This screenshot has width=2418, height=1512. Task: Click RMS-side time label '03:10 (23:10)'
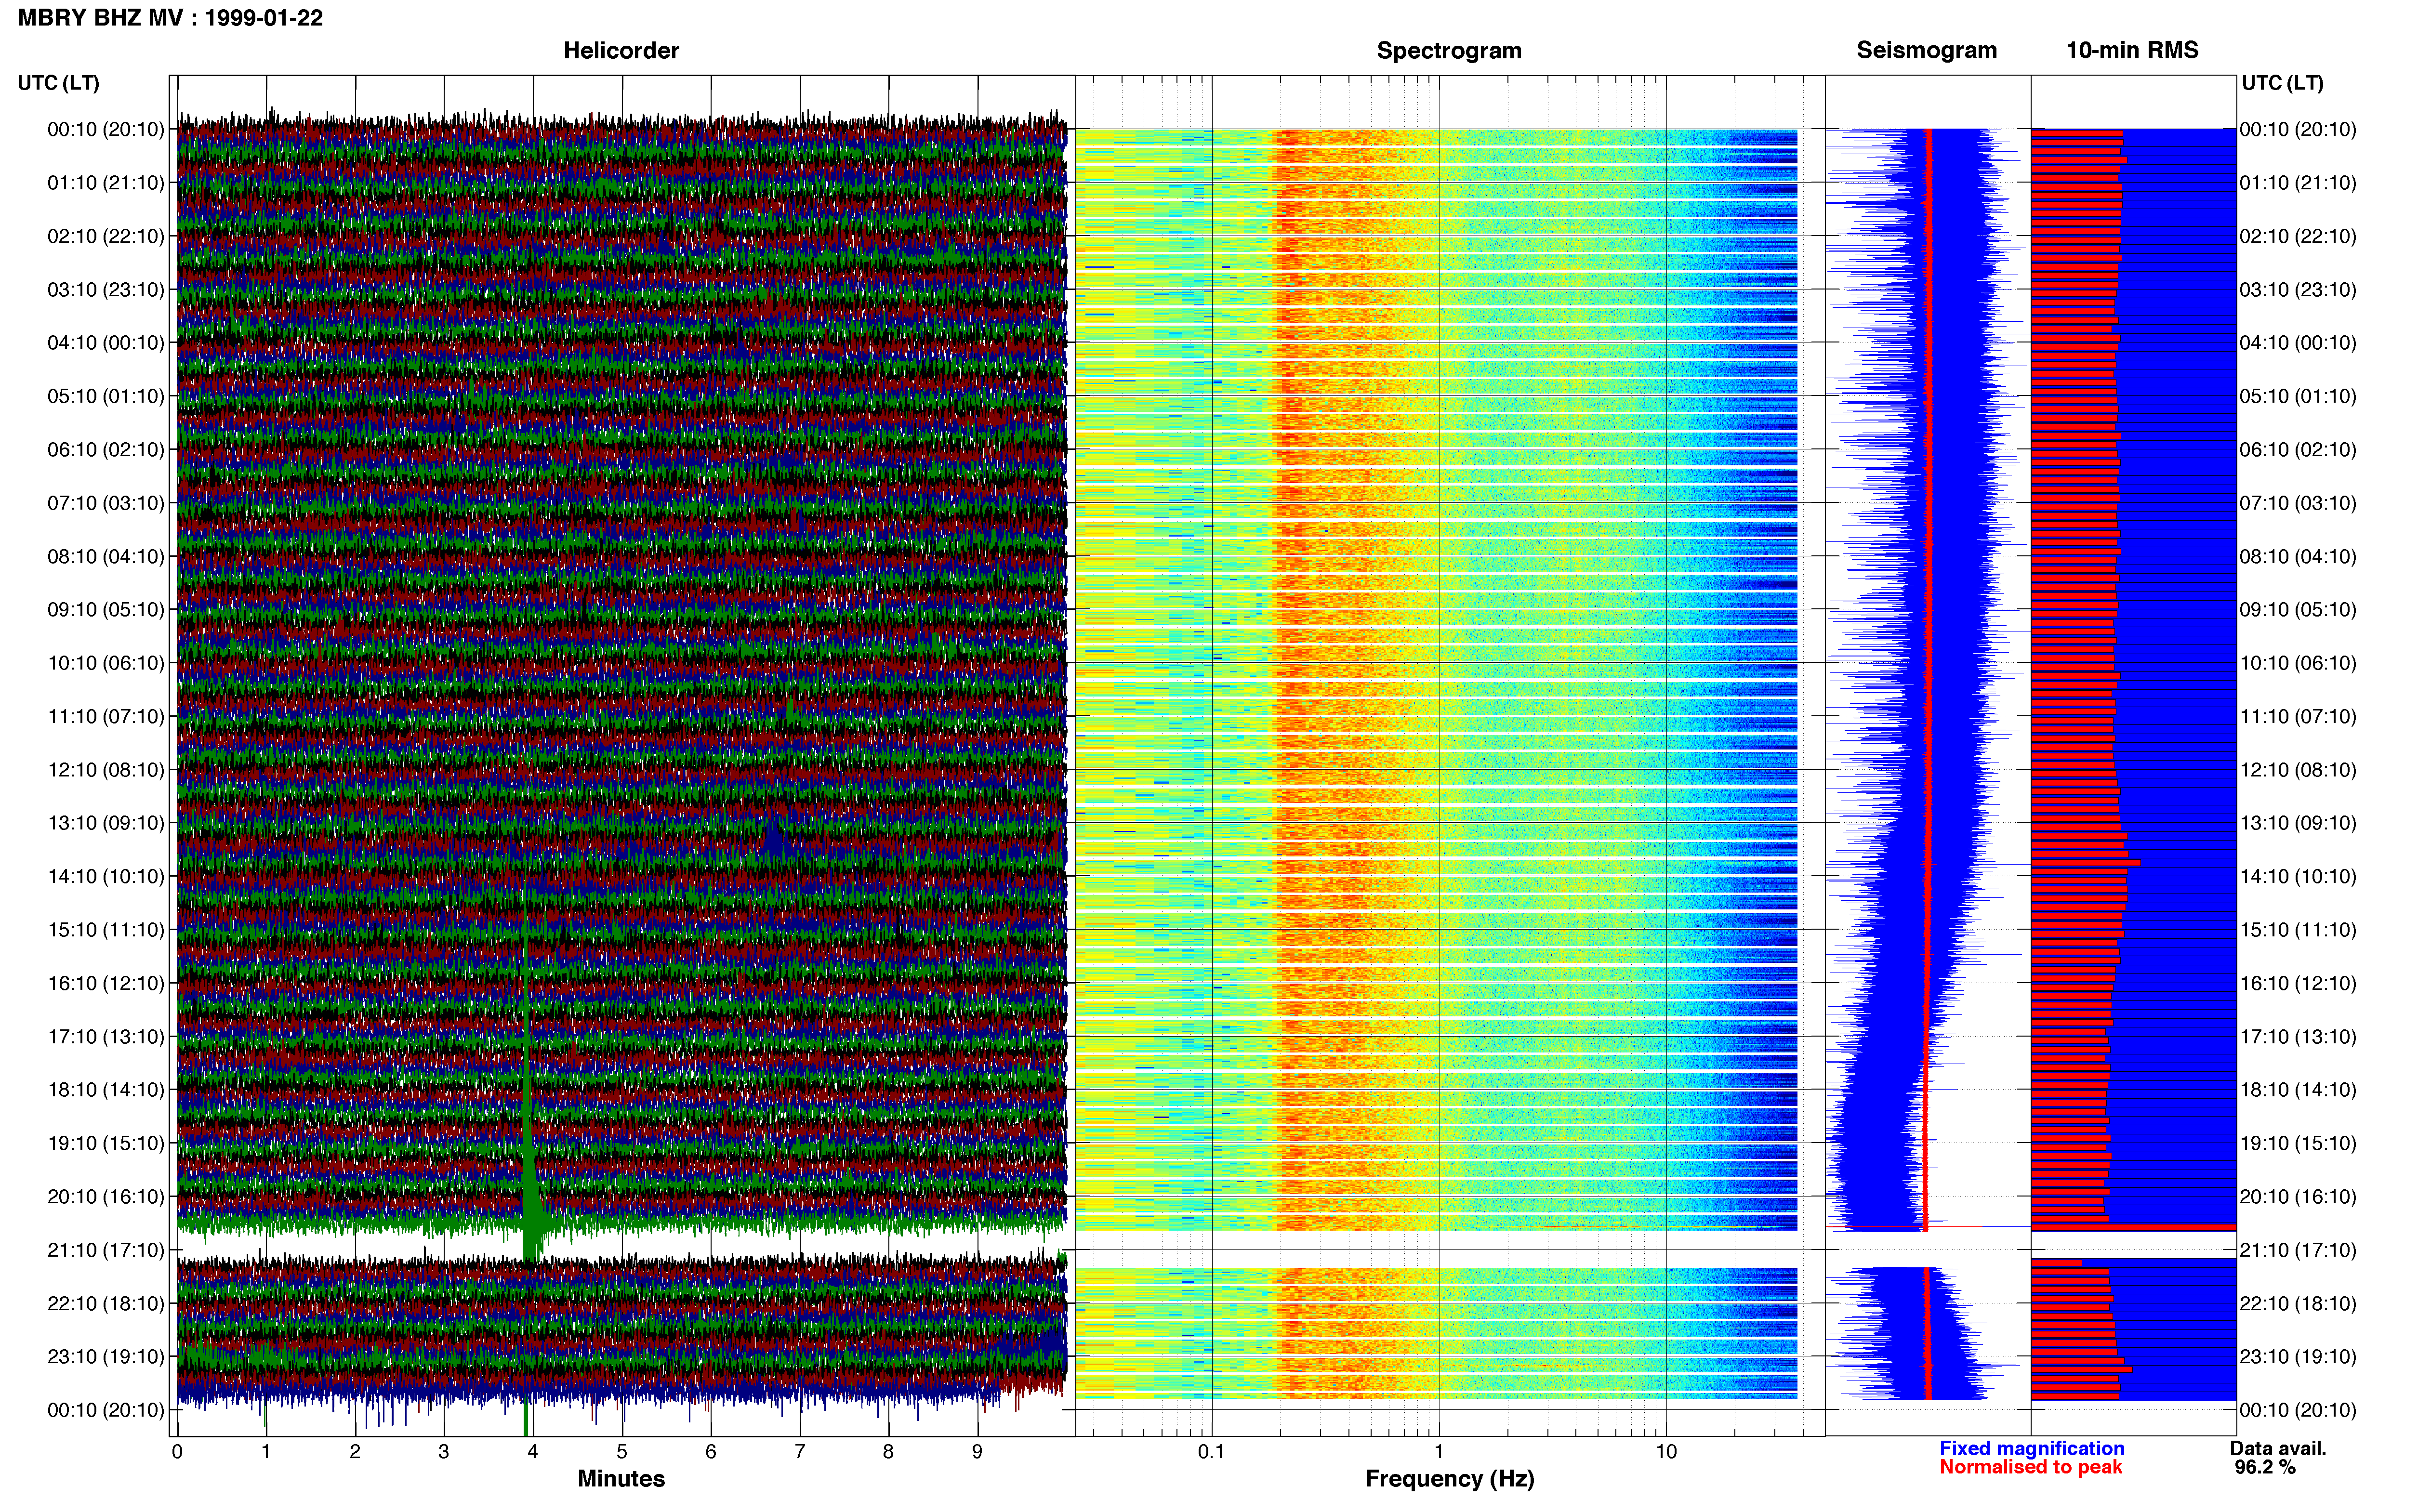point(2298,290)
